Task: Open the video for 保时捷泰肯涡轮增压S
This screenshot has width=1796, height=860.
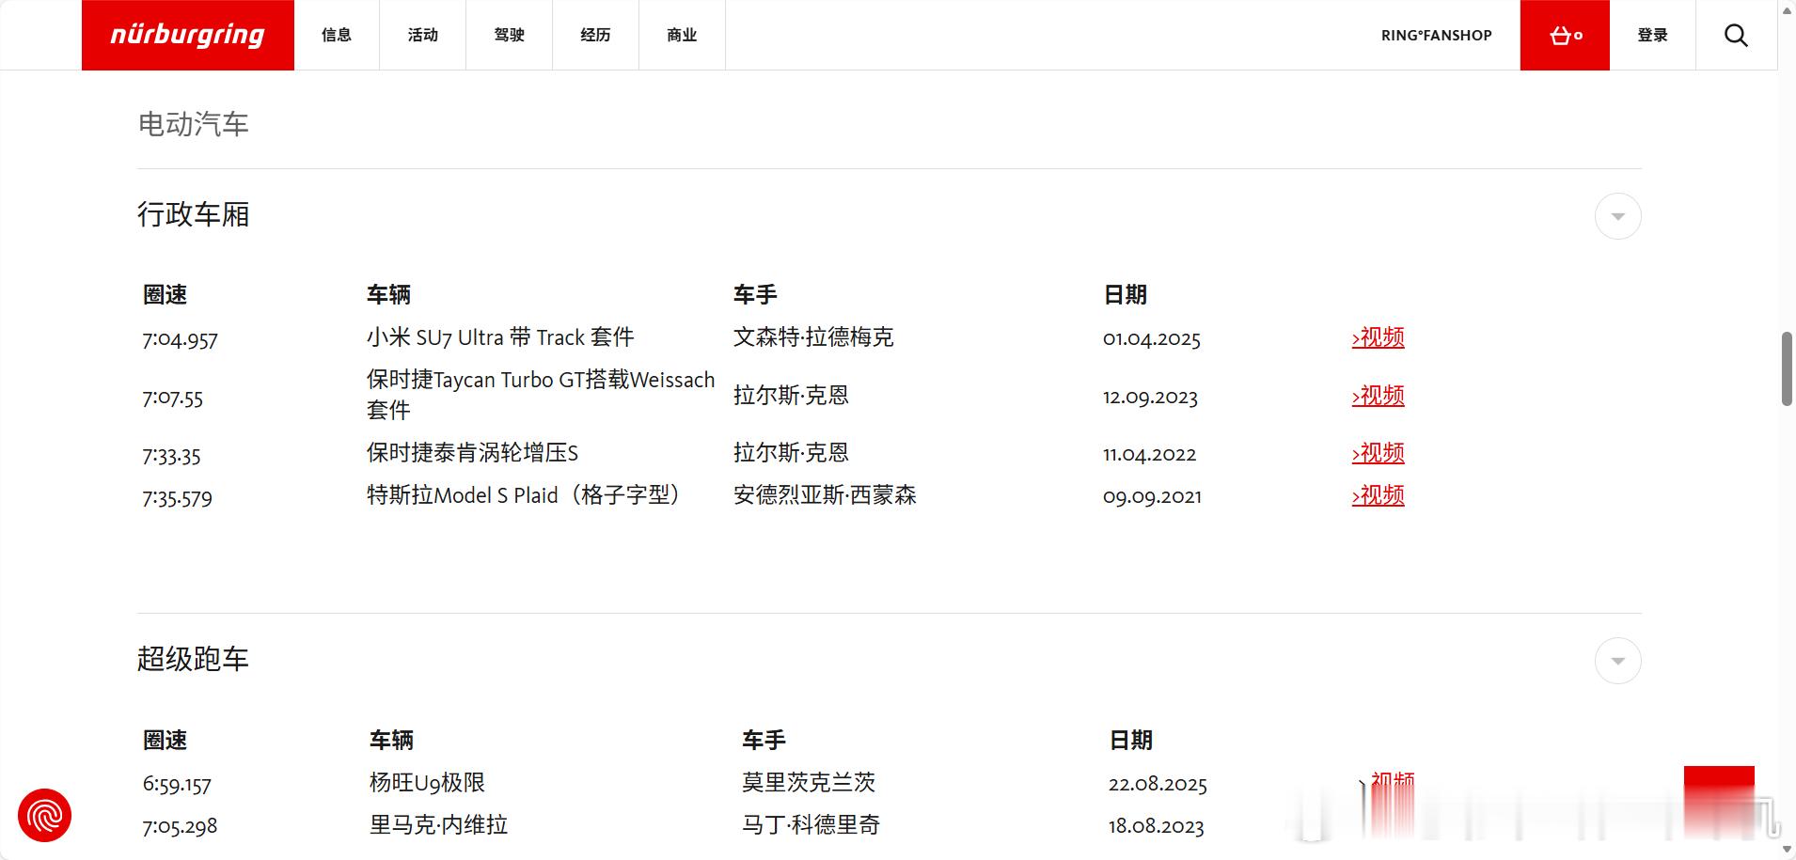Action: click(1377, 453)
